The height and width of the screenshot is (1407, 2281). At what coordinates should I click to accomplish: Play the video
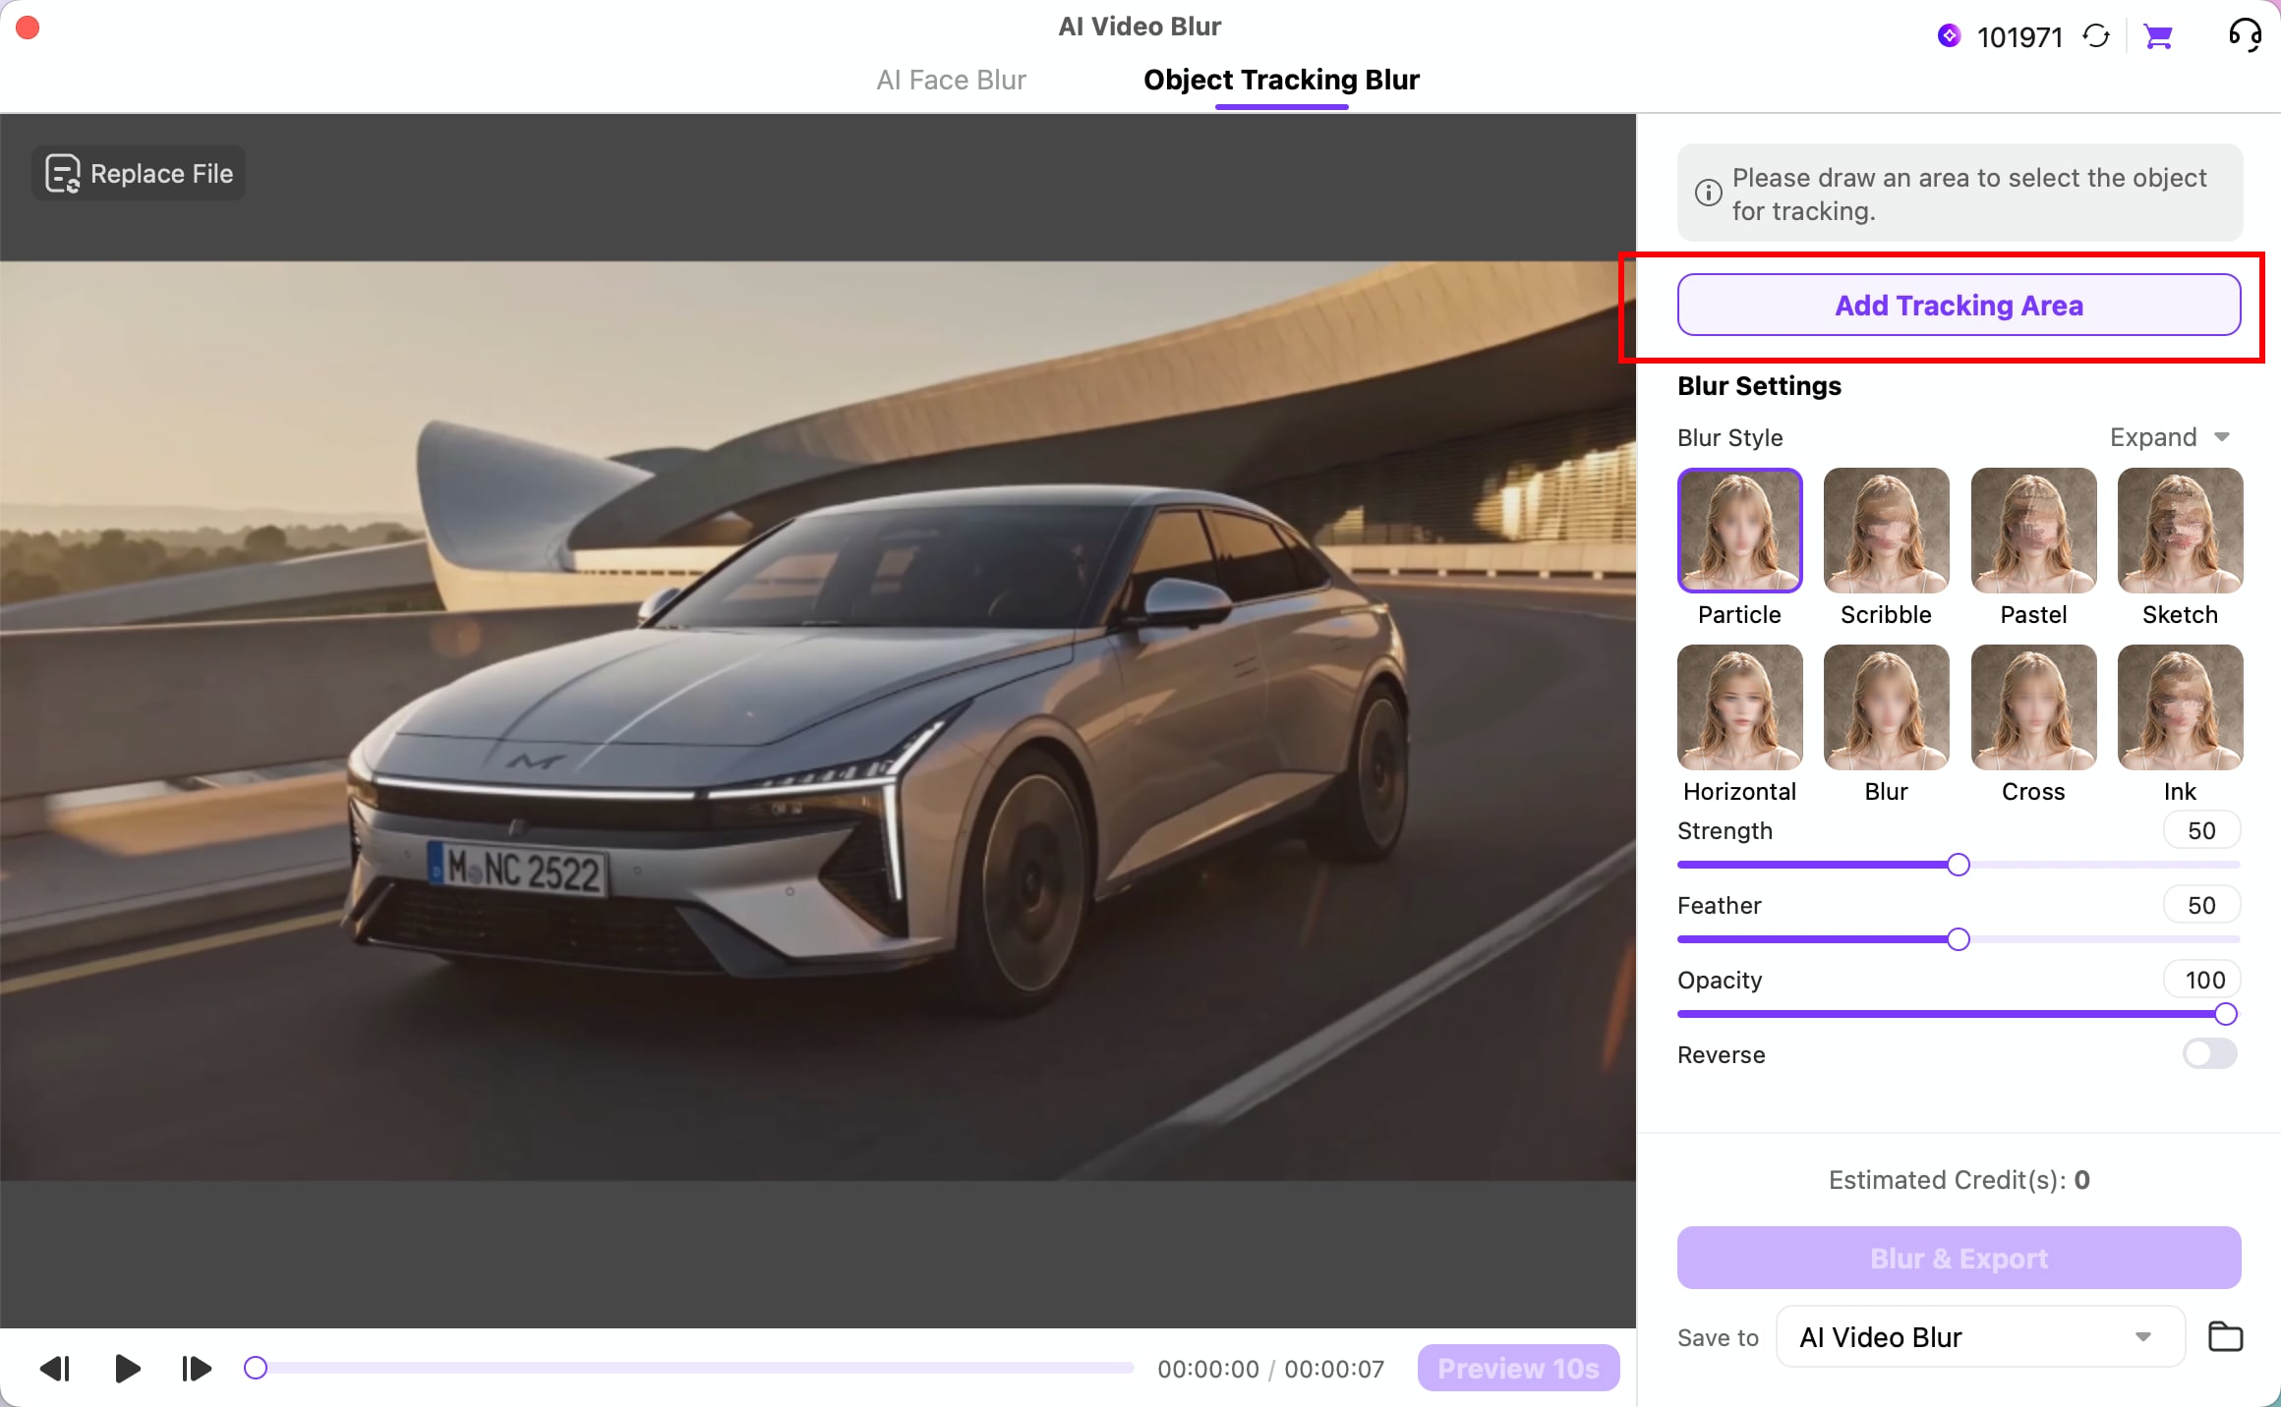[x=127, y=1368]
